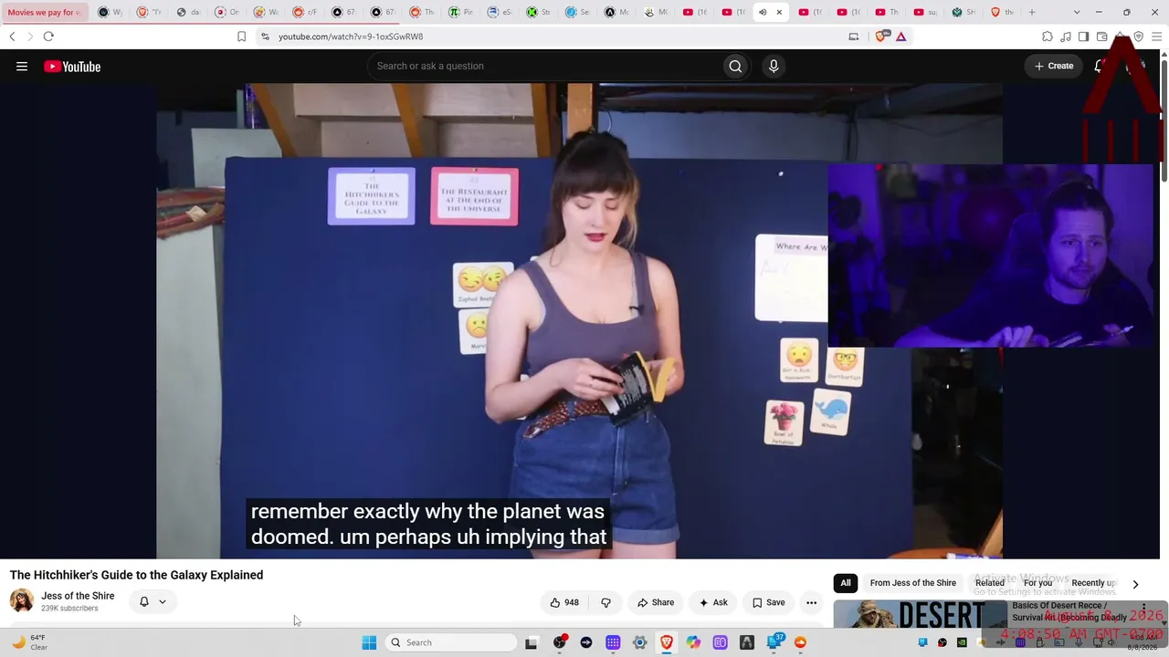
Task: Open the weather widget showing 64°F
Action: 29,642
